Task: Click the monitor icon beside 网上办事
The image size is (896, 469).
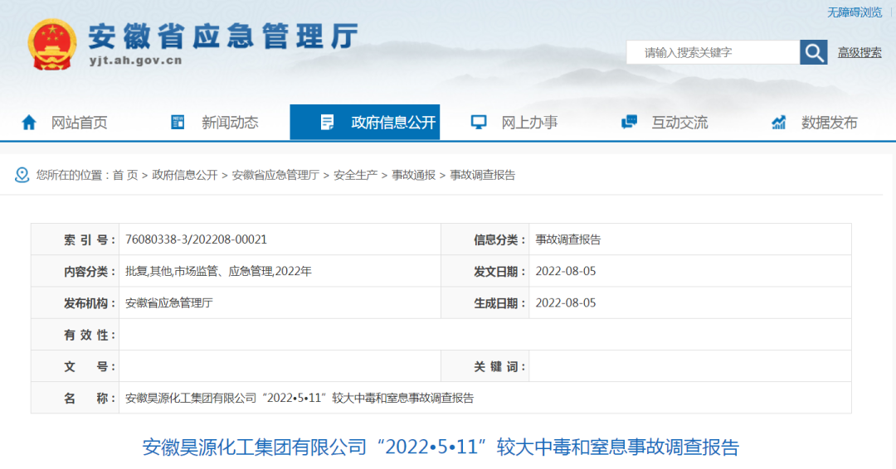Action: click(x=478, y=123)
